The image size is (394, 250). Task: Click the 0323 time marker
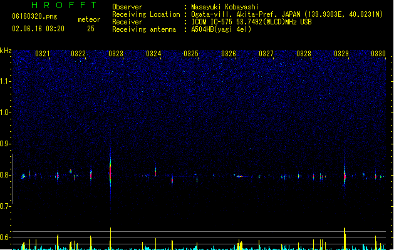[116, 54]
